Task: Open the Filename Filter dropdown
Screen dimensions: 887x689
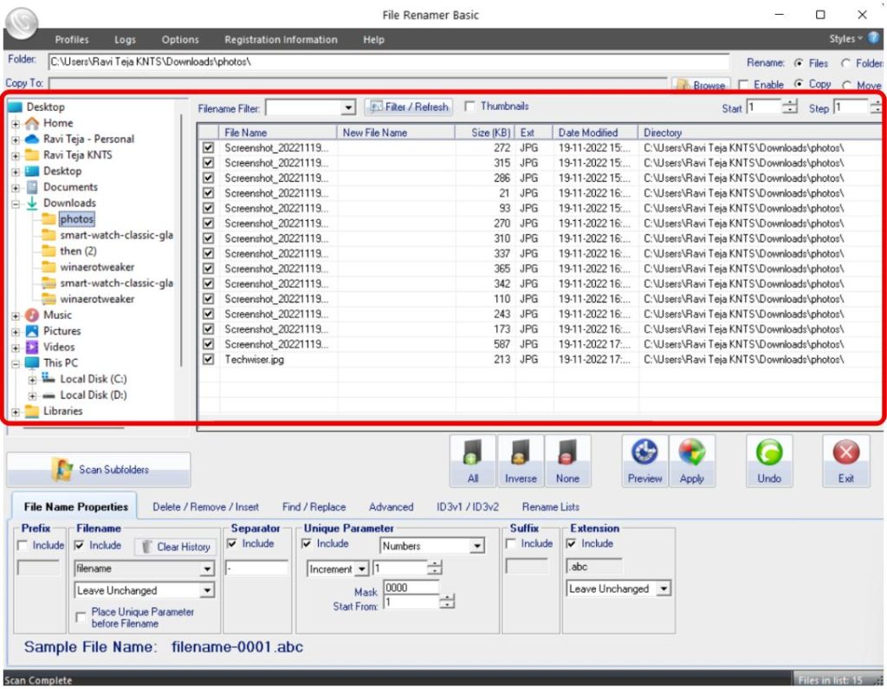Action: point(348,107)
